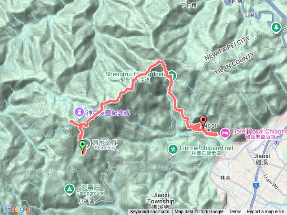The width and height of the screenshot is (287, 215).
Task: Click Report a map error link
Action: point(265,212)
